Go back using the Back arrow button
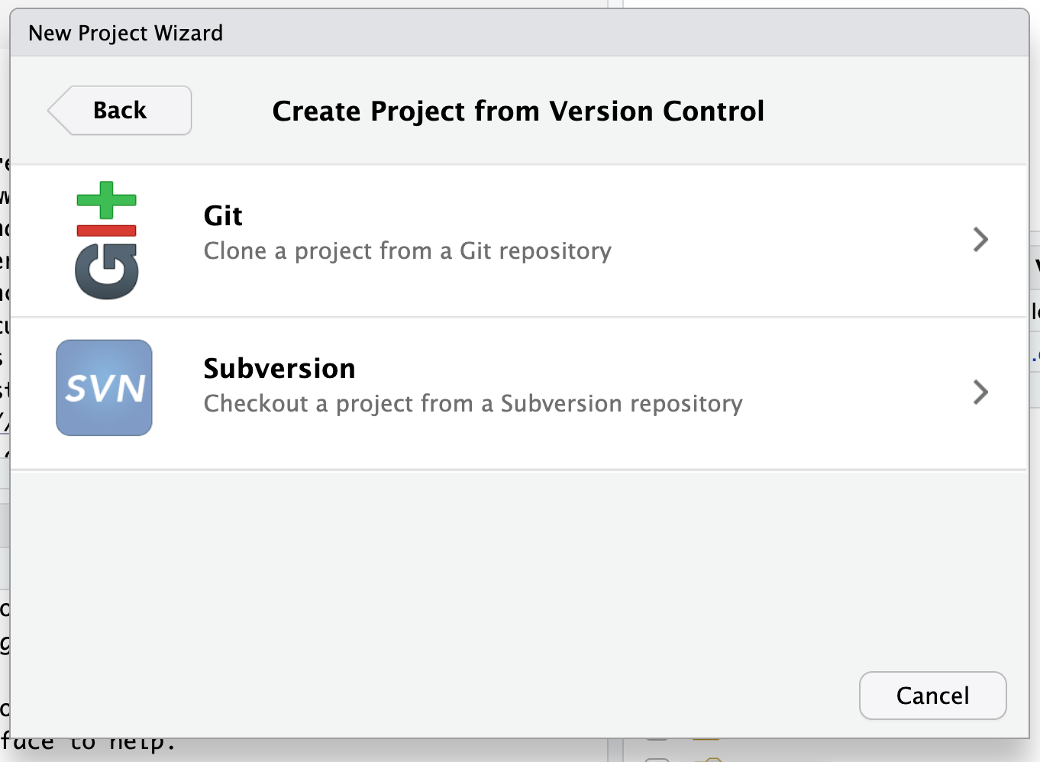 pyautogui.click(x=119, y=111)
